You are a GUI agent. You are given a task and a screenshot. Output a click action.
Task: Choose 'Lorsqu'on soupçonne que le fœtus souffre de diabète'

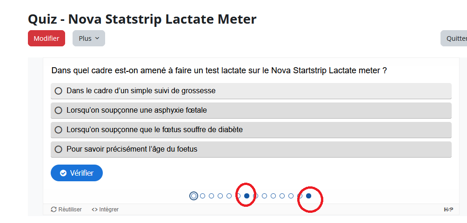pyautogui.click(x=251, y=130)
